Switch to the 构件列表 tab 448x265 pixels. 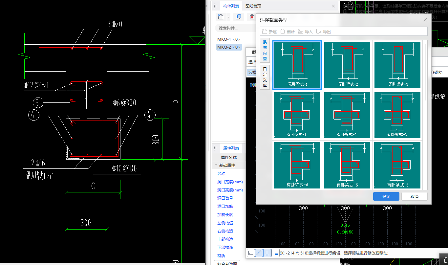pyautogui.click(x=231, y=6)
